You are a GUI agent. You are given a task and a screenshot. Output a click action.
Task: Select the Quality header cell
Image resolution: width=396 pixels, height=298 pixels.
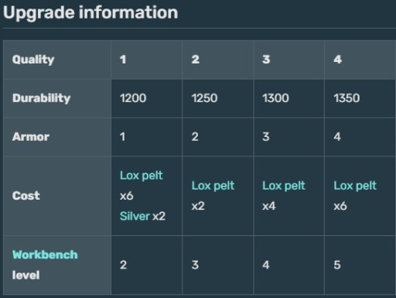tap(57, 60)
